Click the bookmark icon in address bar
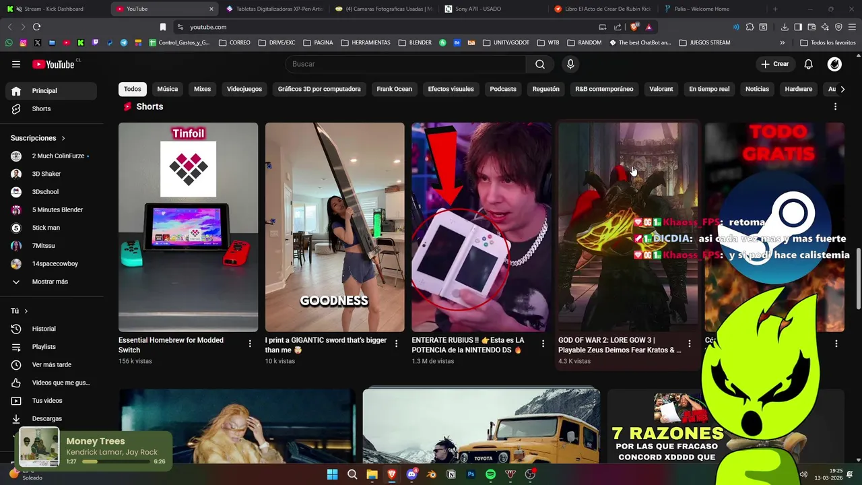862x485 pixels. point(163,27)
